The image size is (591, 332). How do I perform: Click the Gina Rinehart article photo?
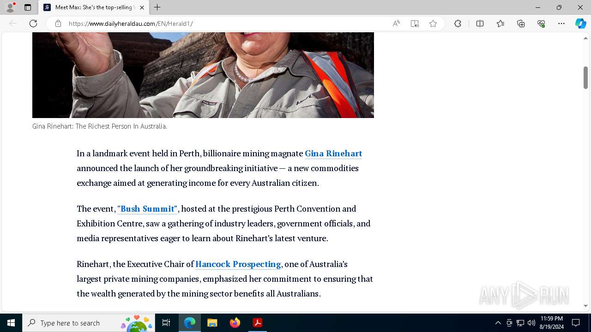[203, 75]
